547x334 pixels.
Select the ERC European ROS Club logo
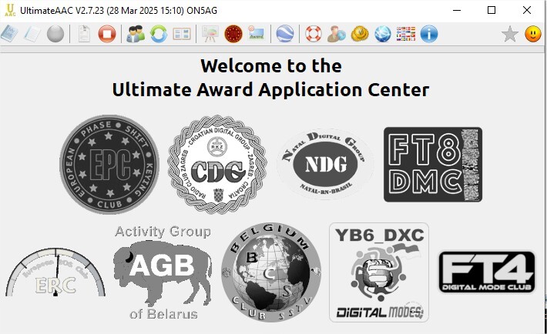tap(55, 272)
